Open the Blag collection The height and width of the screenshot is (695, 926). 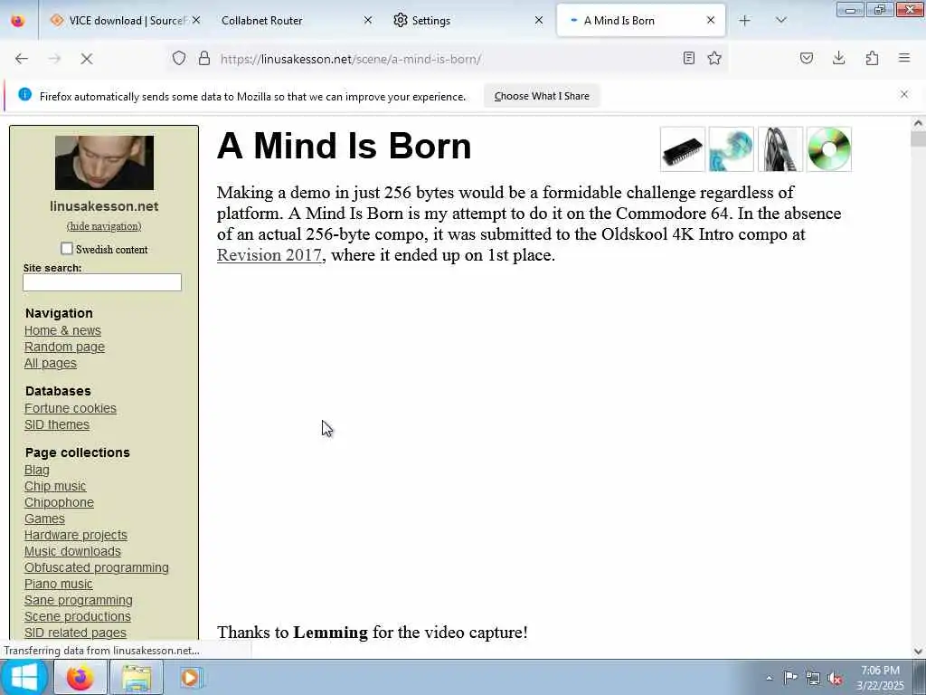coord(36,471)
